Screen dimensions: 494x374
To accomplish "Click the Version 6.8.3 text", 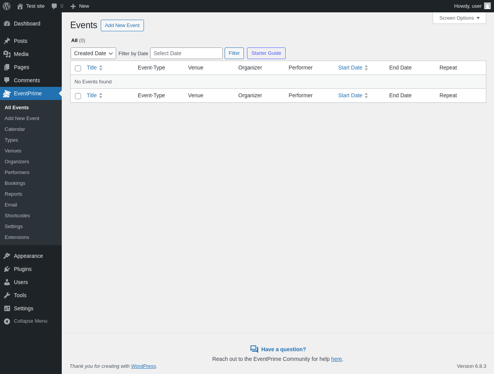I will click(472, 366).
